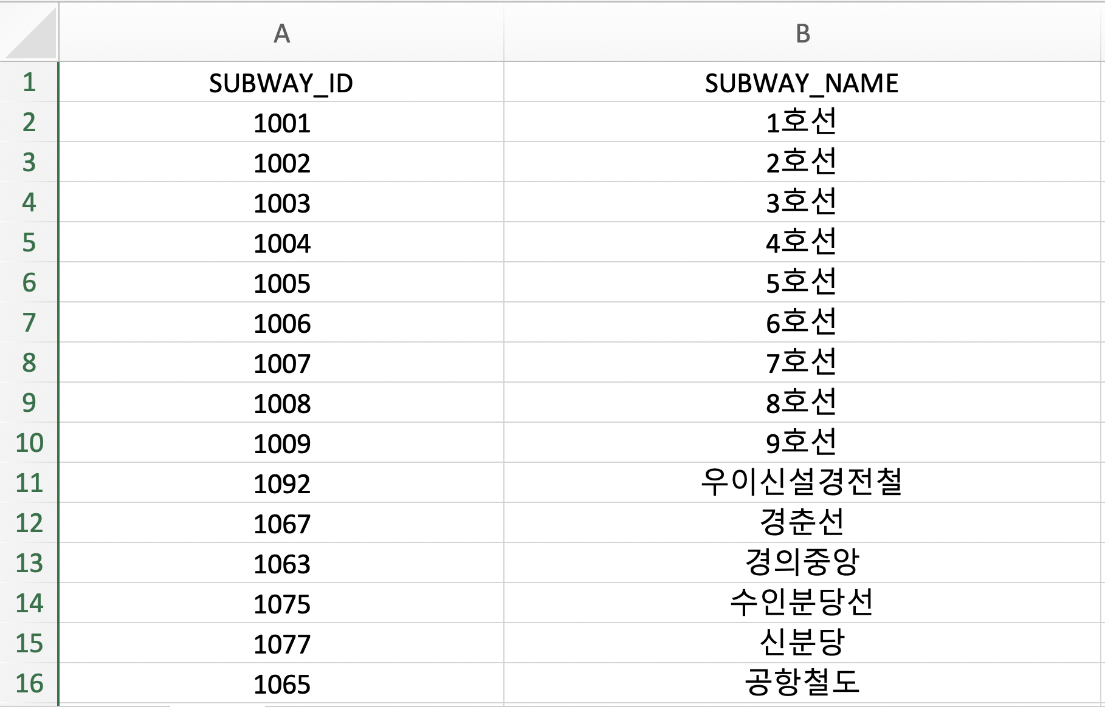Select row 10 header
The width and height of the screenshot is (1105, 707).
pyautogui.click(x=29, y=443)
